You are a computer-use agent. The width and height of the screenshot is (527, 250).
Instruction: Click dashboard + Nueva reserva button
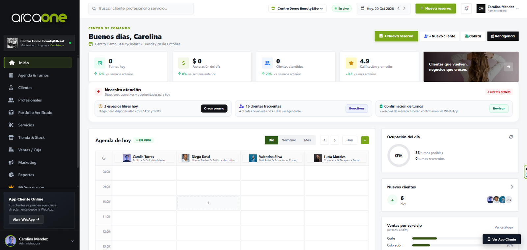pyautogui.click(x=396, y=36)
